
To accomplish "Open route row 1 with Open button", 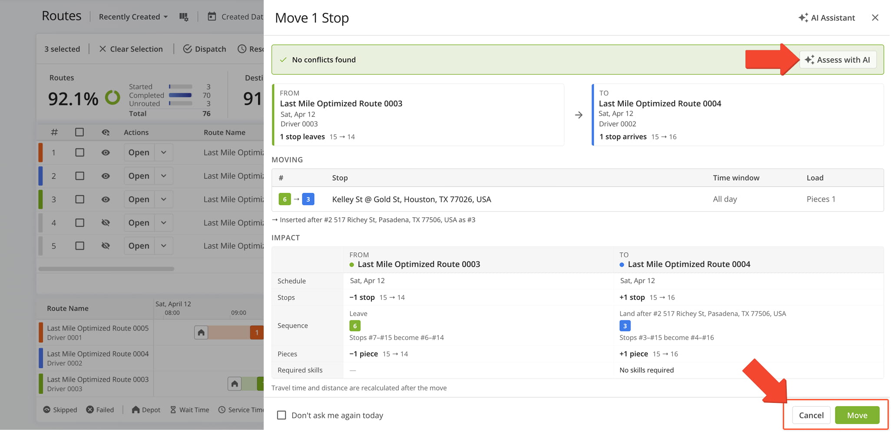I will (x=139, y=152).
